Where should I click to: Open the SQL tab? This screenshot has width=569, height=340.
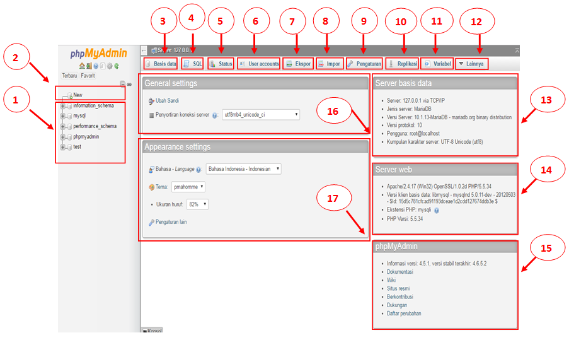point(192,64)
